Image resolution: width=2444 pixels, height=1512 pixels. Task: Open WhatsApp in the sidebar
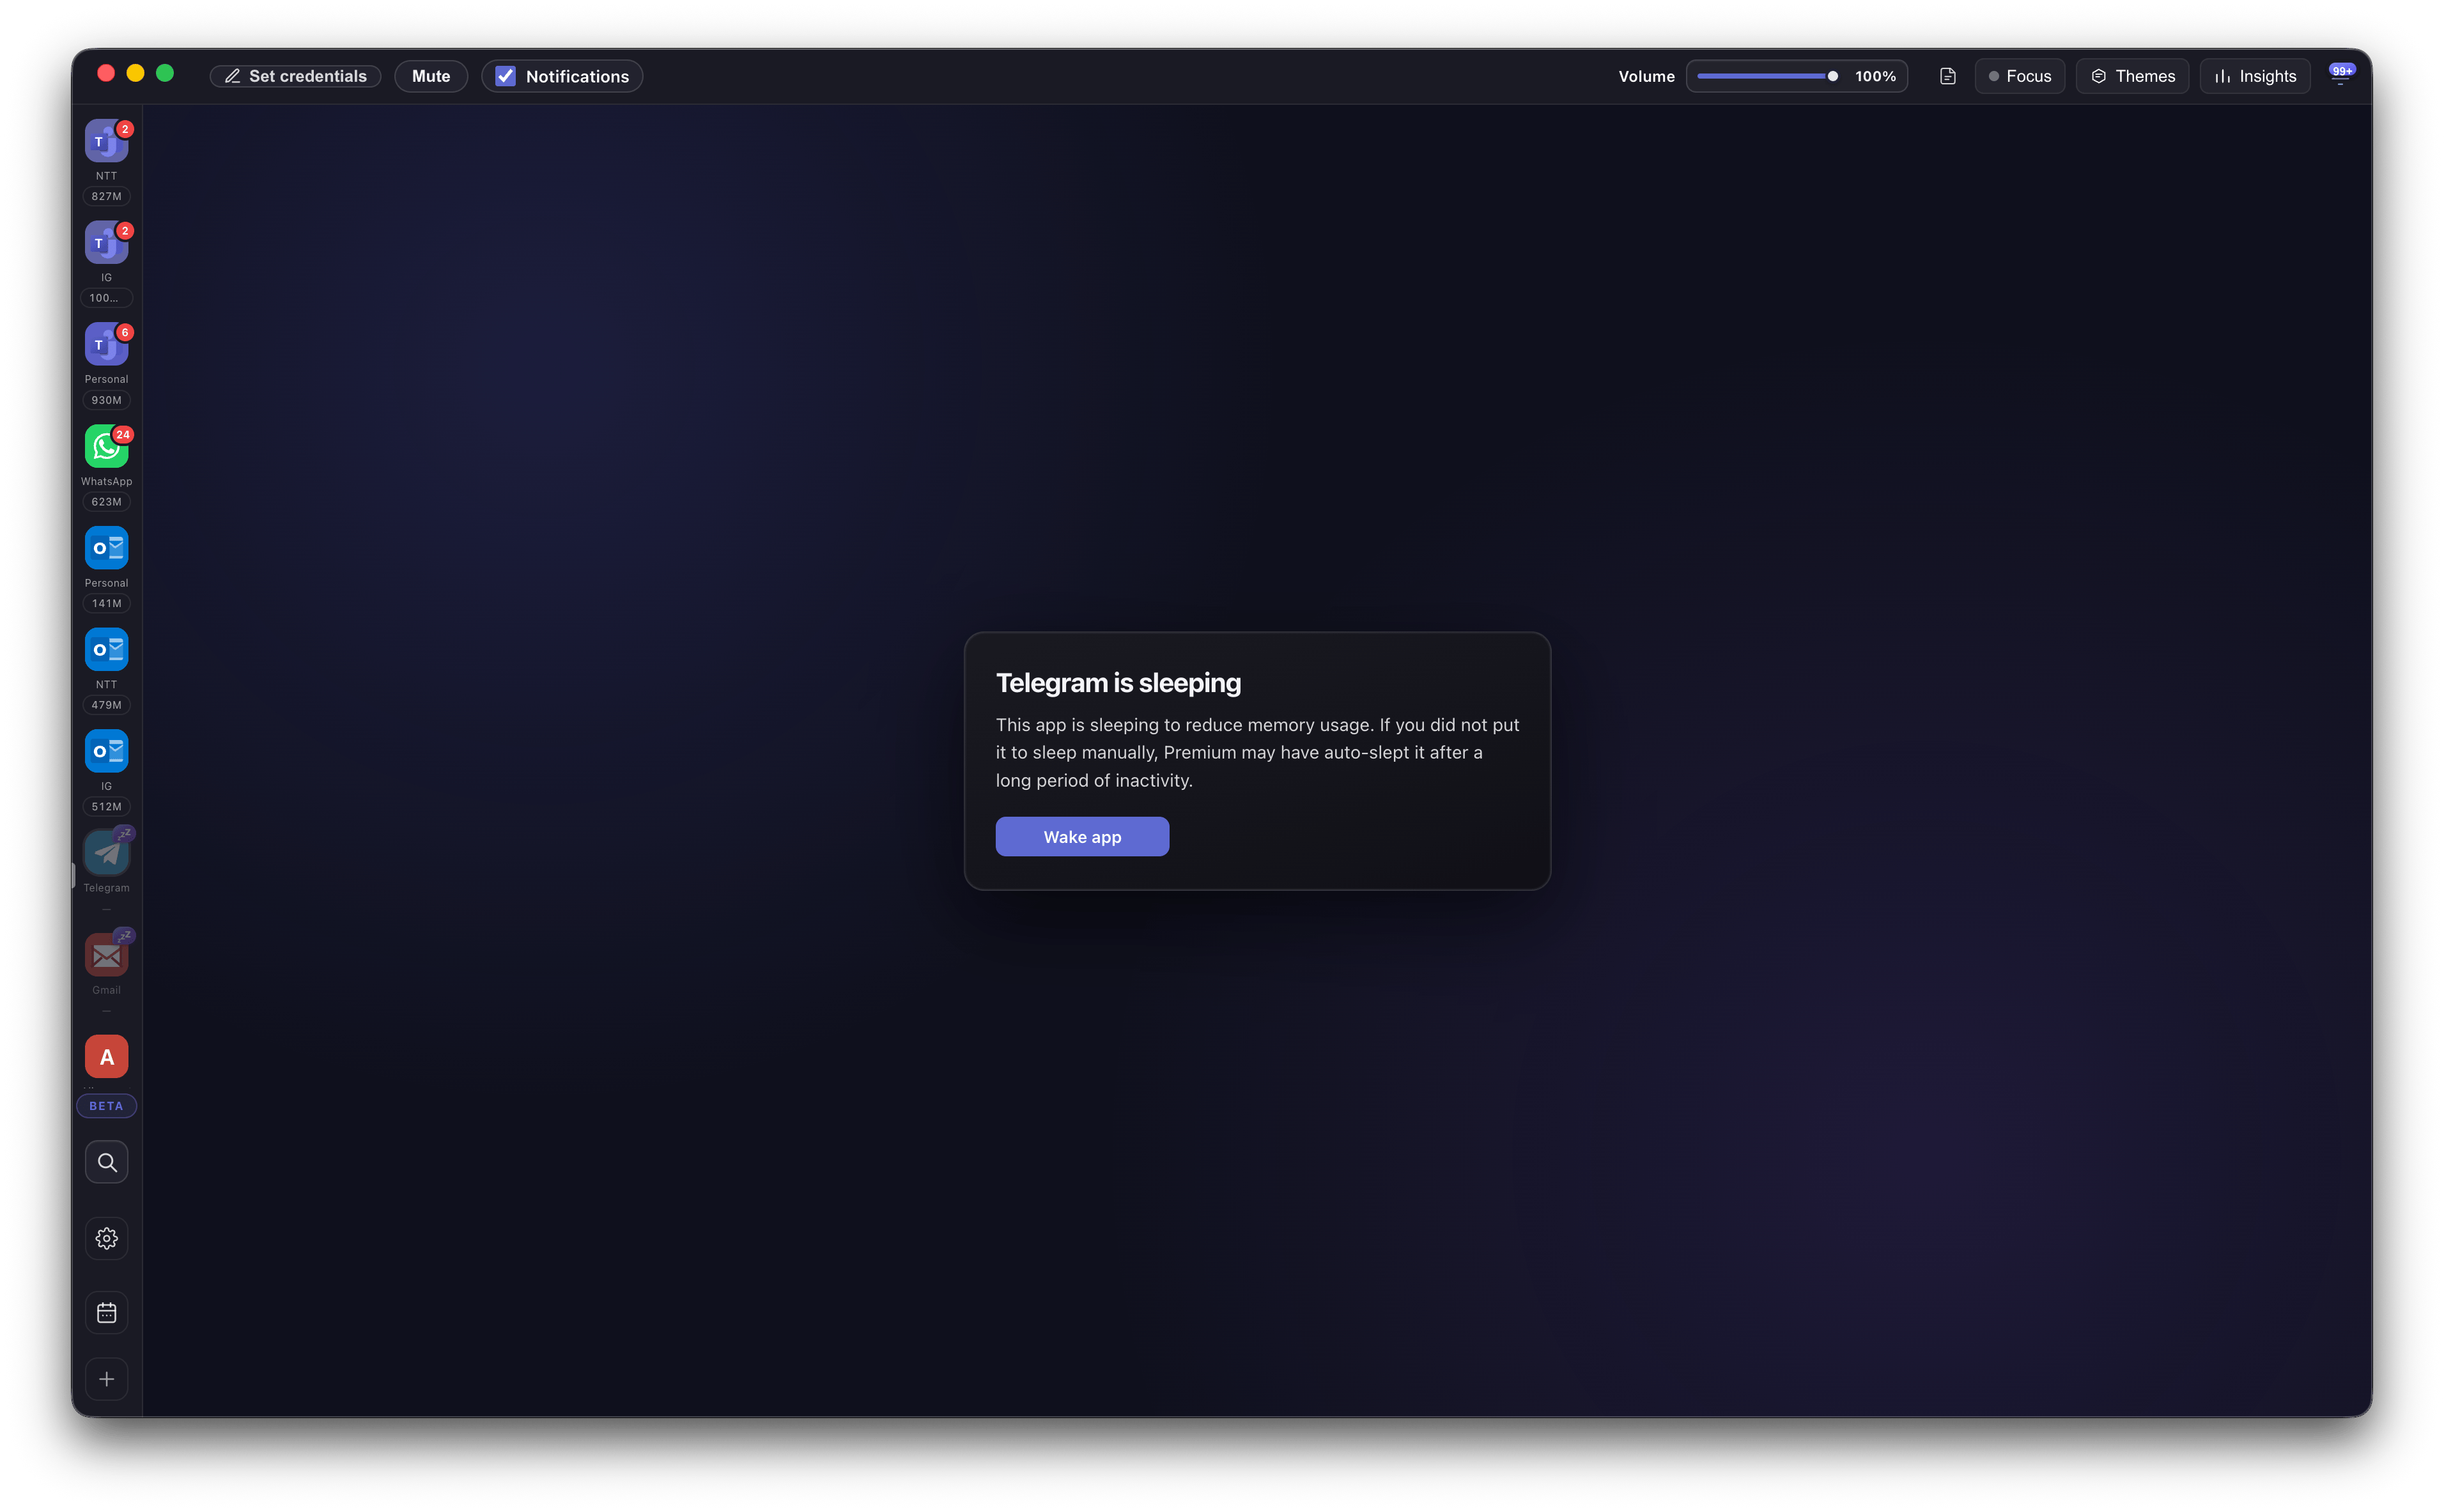point(106,446)
